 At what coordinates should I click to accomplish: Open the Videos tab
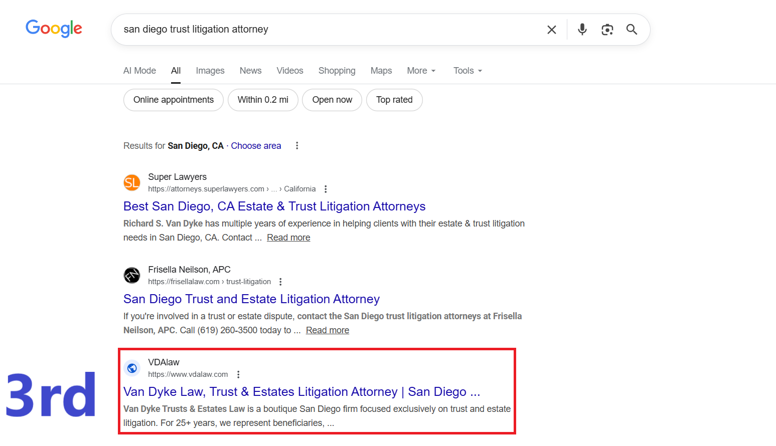pos(290,71)
